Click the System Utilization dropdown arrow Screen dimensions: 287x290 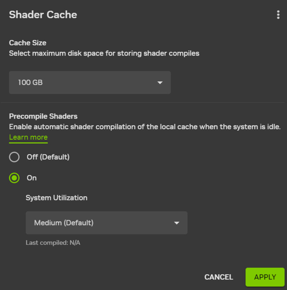[177, 223]
